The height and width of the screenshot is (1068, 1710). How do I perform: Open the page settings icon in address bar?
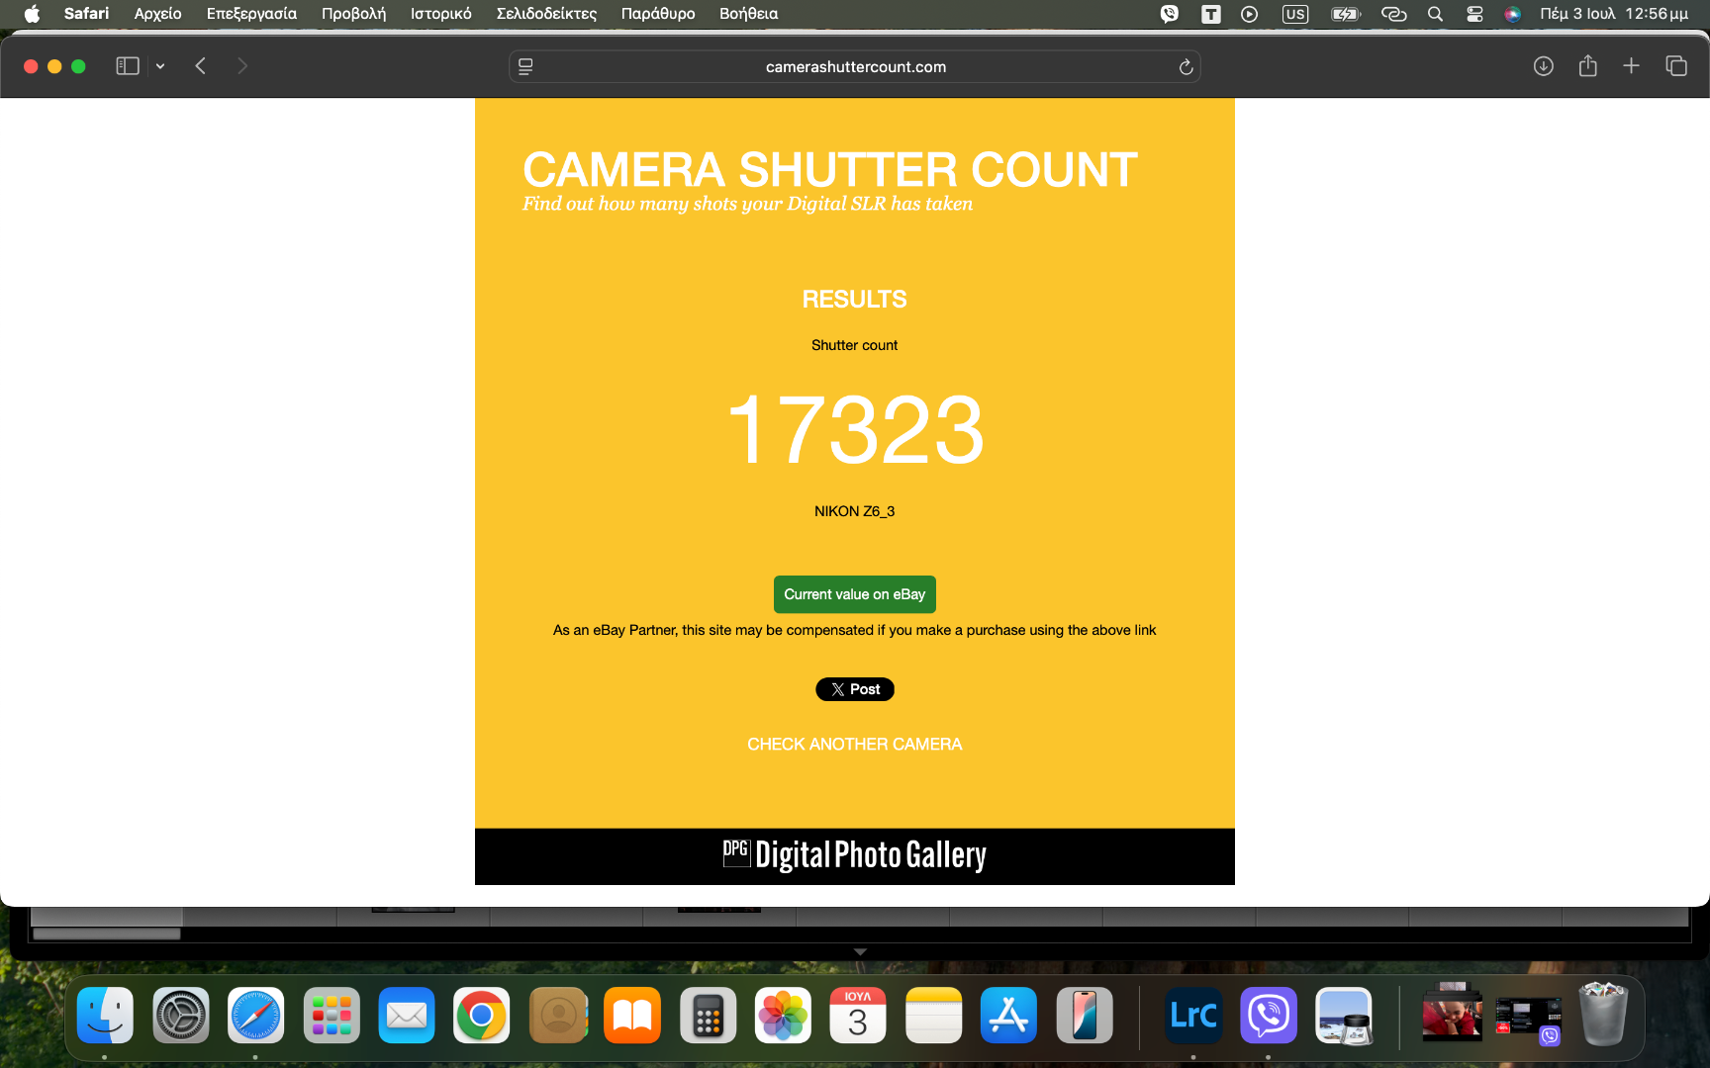coord(525,66)
